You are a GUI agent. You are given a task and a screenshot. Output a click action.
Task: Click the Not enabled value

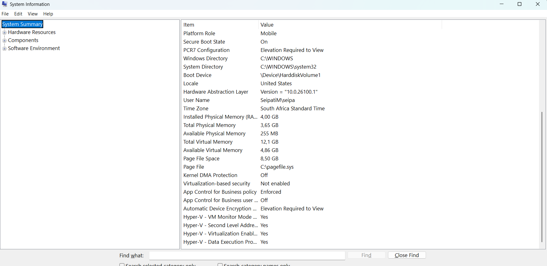(x=275, y=184)
